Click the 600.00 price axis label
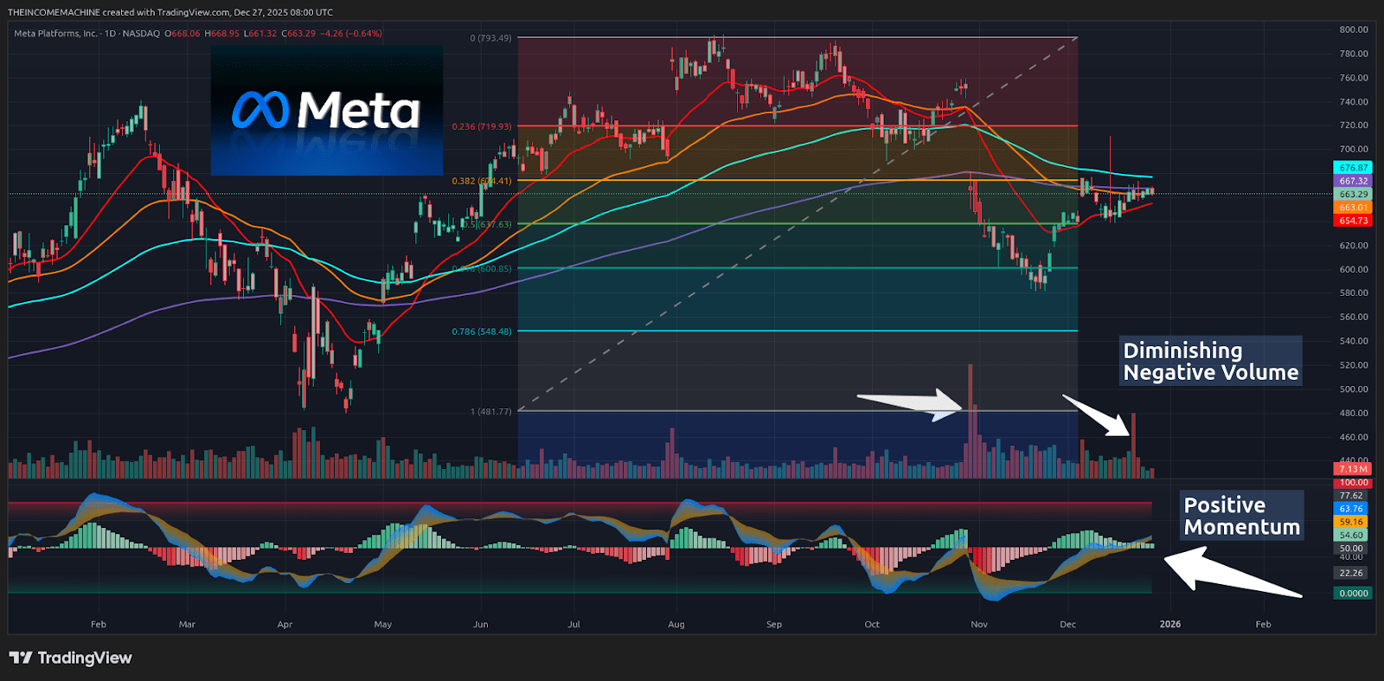Viewport: 1384px width, 681px height. (x=1354, y=269)
